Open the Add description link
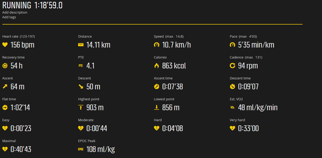 tap(15, 12)
